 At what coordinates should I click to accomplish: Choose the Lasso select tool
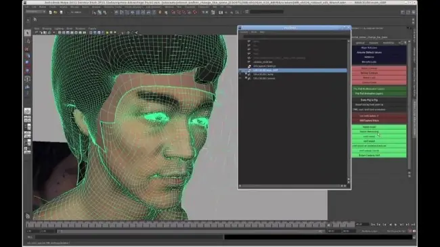tap(28, 41)
